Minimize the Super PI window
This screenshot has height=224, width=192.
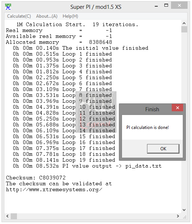point(156,6)
